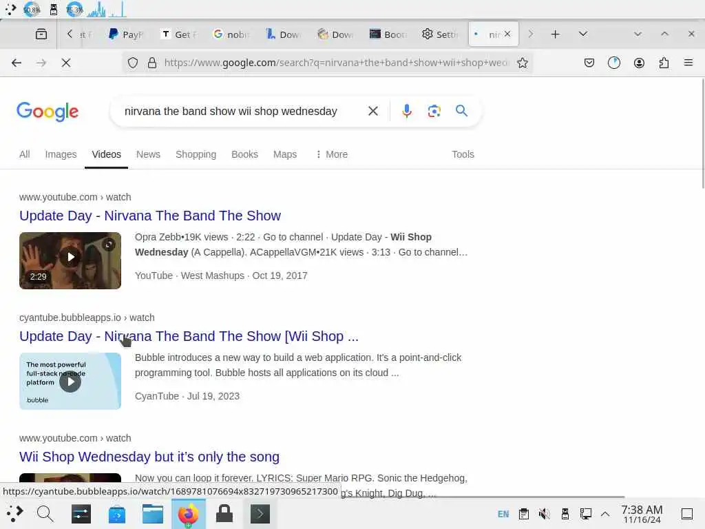
Task: Click the padlock app in taskbar
Action: (x=224, y=514)
